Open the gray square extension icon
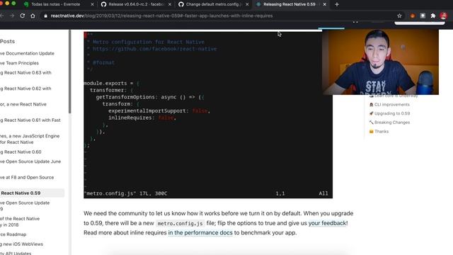 (423, 16)
